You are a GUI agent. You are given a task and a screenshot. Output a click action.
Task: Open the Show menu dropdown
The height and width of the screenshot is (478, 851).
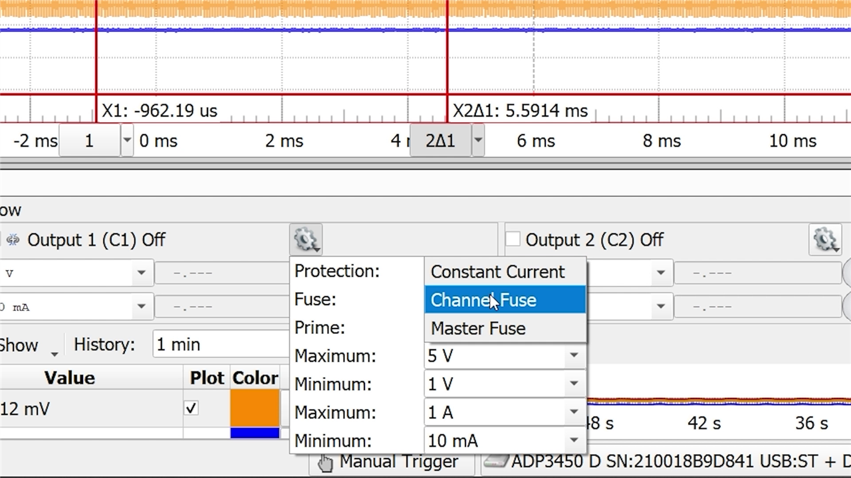pos(28,345)
